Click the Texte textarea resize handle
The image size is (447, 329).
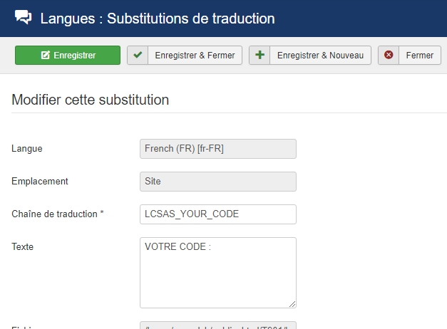click(x=292, y=303)
